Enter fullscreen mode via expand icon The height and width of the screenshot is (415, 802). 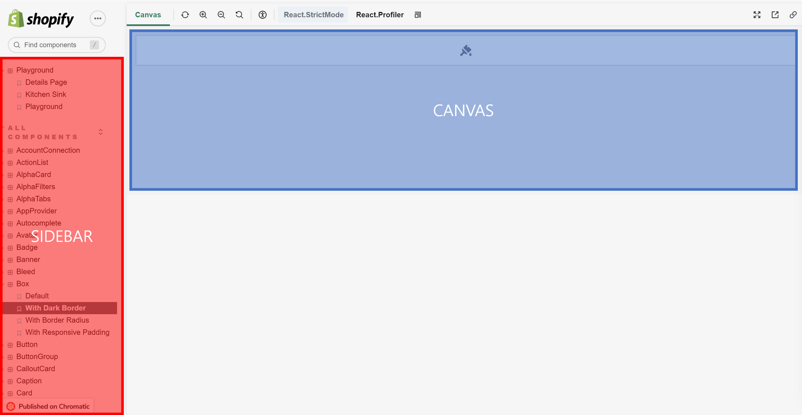click(x=757, y=15)
